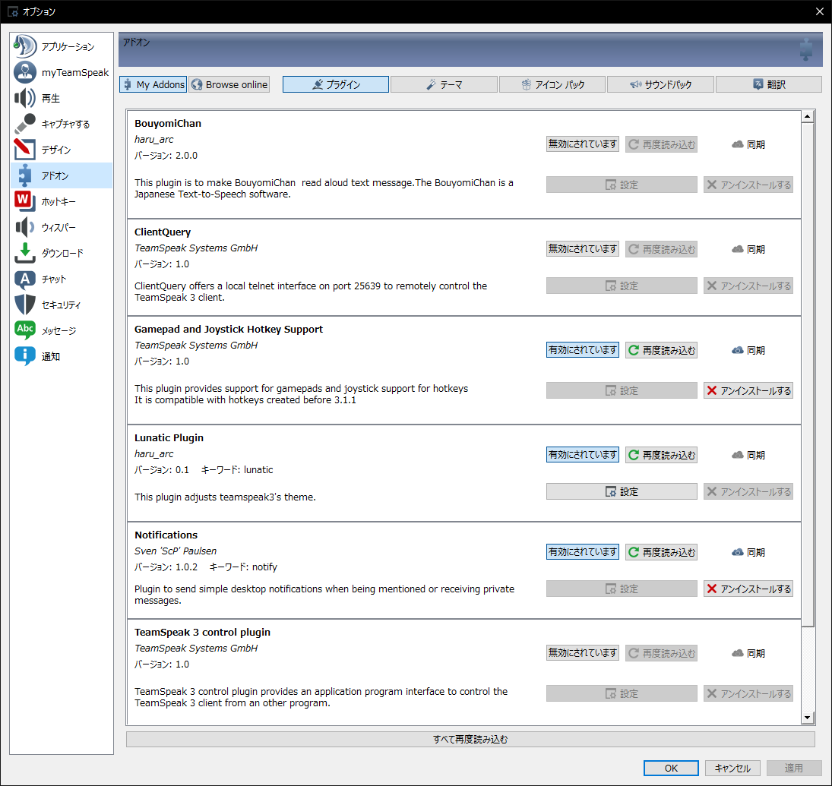This screenshot has height=786, width=832.
Task: Select the メッセージ Abc bubble icon
Action: pos(25,330)
